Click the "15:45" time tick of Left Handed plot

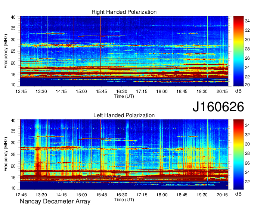coord(102,195)
